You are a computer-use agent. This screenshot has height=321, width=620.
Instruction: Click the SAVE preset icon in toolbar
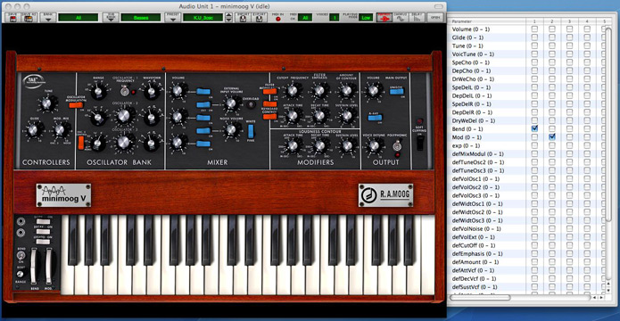tap(12, 18)
